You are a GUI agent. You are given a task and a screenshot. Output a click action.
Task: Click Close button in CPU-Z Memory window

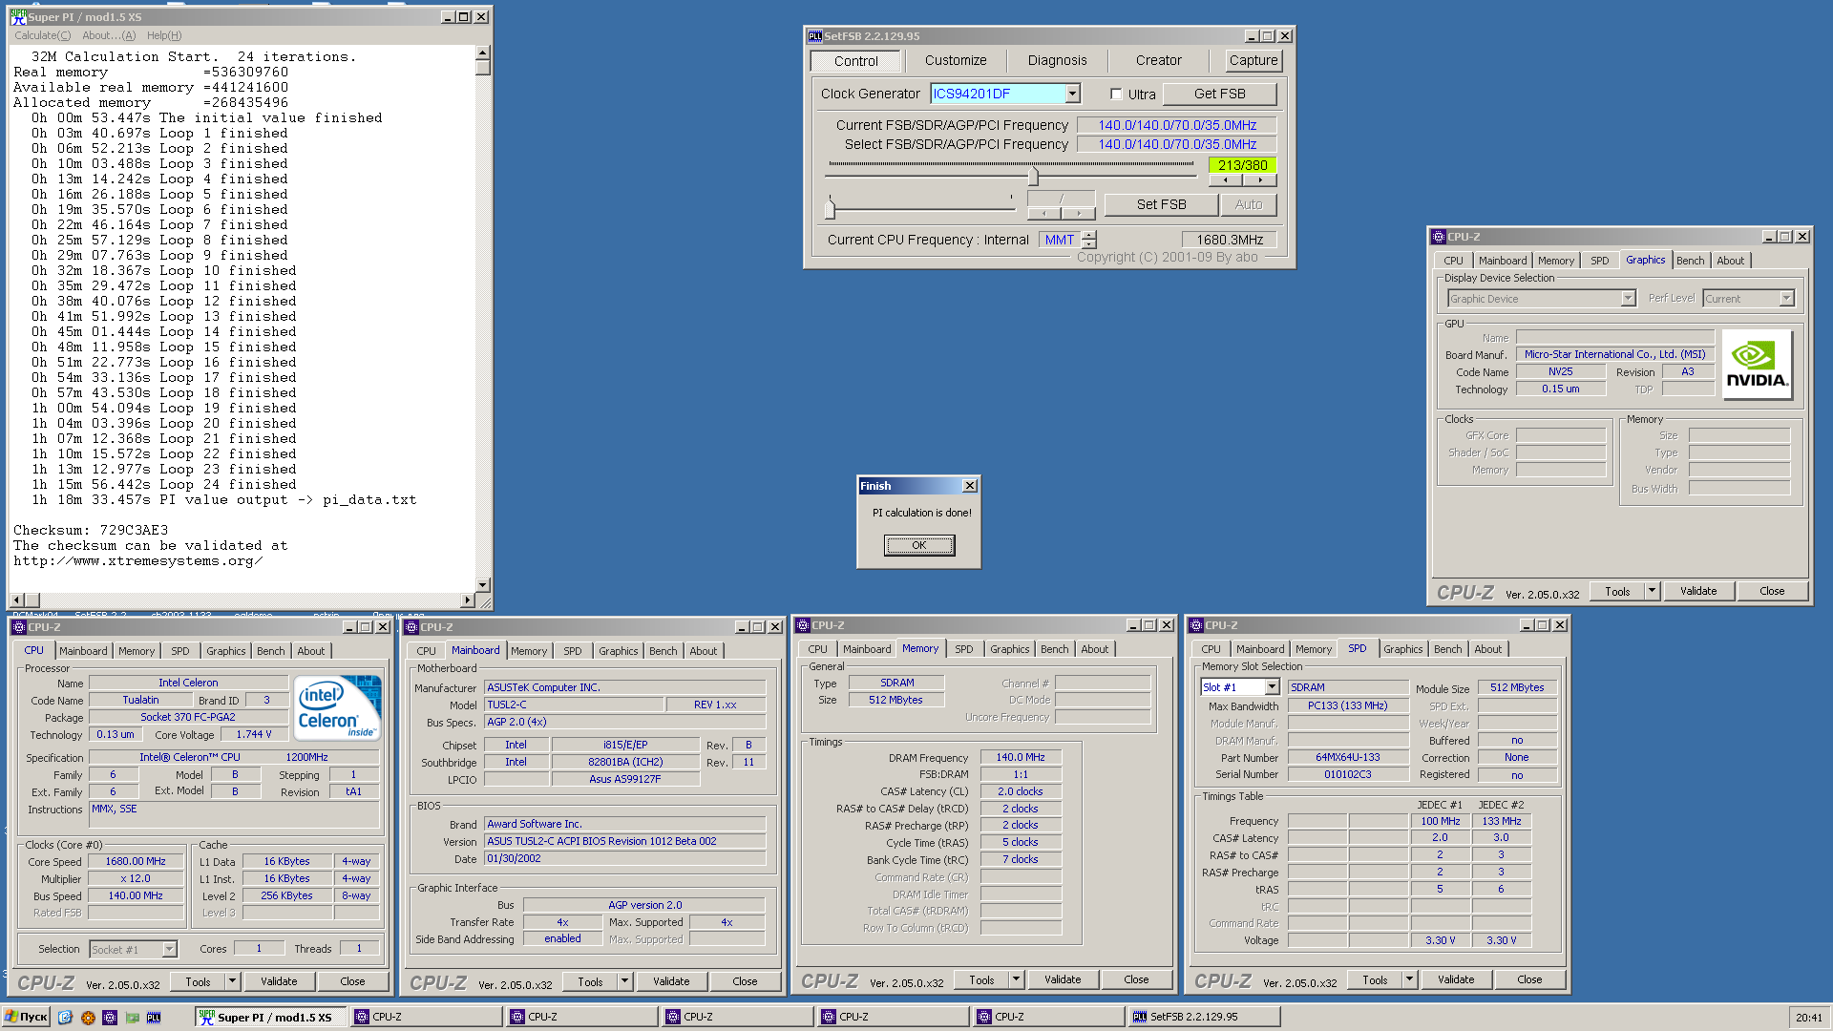pos(1136,979)
